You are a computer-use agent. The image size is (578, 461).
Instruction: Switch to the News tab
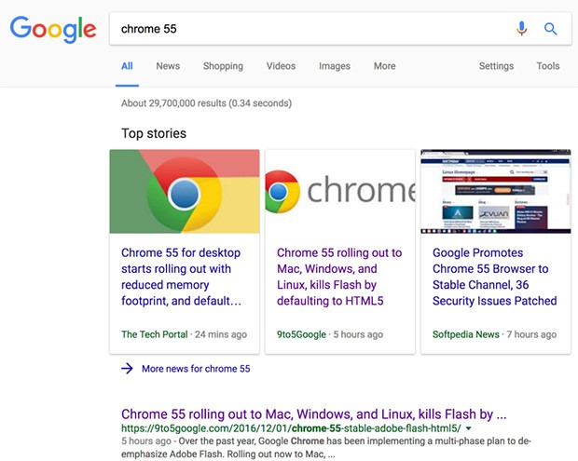coord(168,66)
